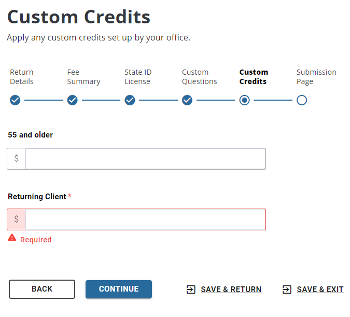
Task: Click the Save & Exit arrow icon
Action: pos(287,290)
